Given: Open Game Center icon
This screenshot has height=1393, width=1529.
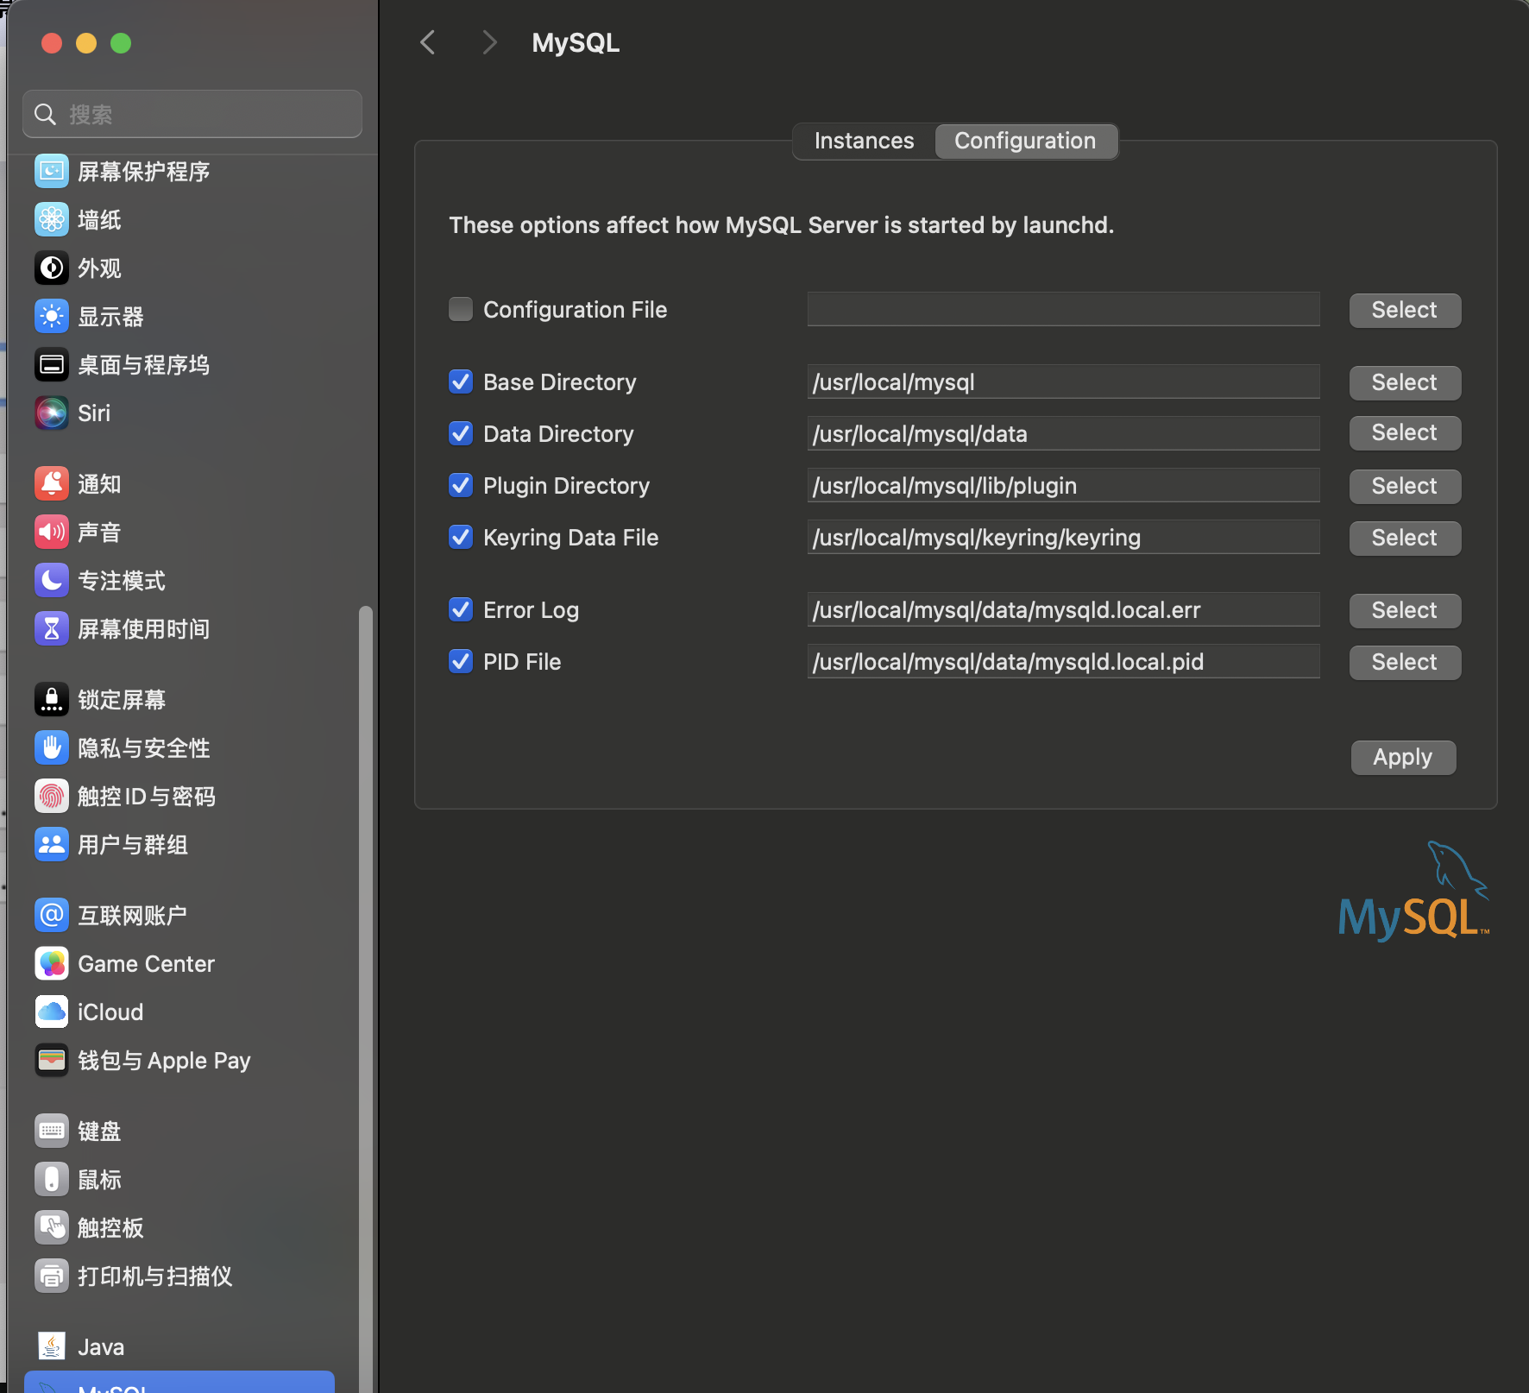Looking at the screenshot, I should click(52, 964).
